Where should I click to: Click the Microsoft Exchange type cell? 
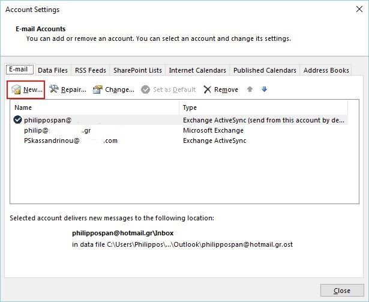[x=213, y=130]
